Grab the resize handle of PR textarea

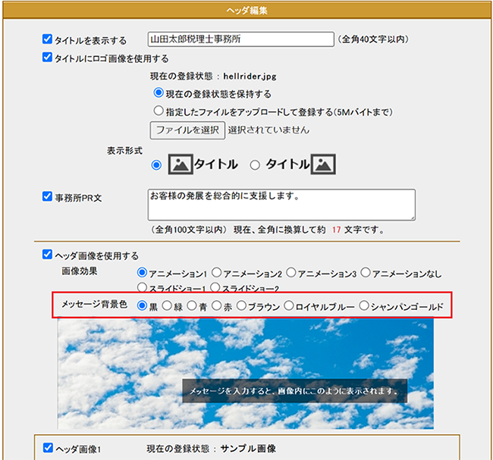click(413, 217)
